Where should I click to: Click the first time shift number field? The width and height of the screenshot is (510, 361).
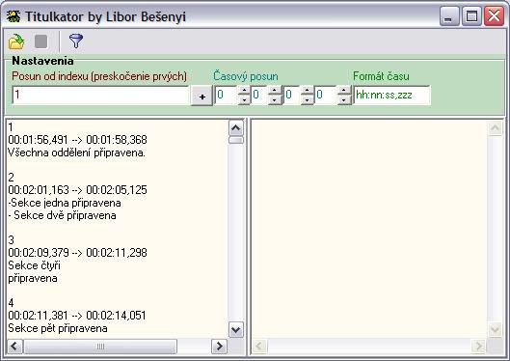click(x=227, y=95)
